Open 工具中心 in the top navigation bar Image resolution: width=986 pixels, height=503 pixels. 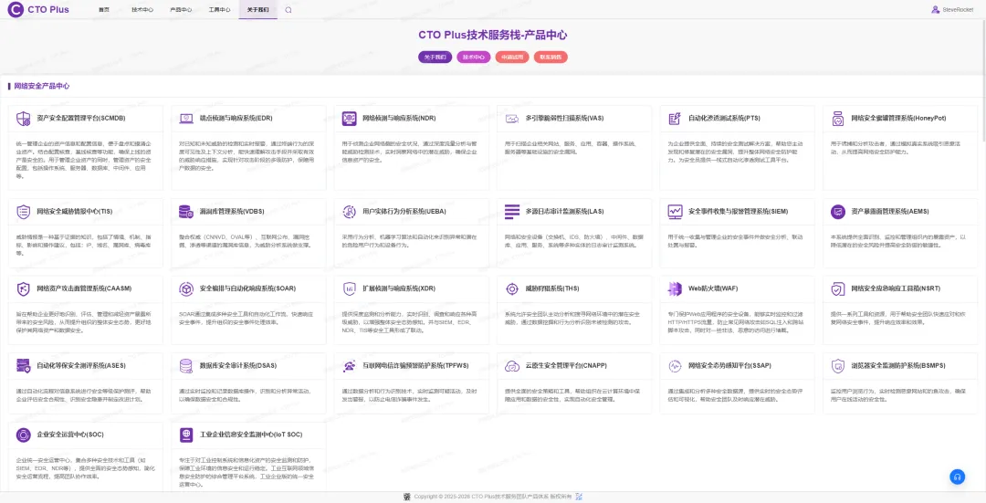(x=219, y=10)
